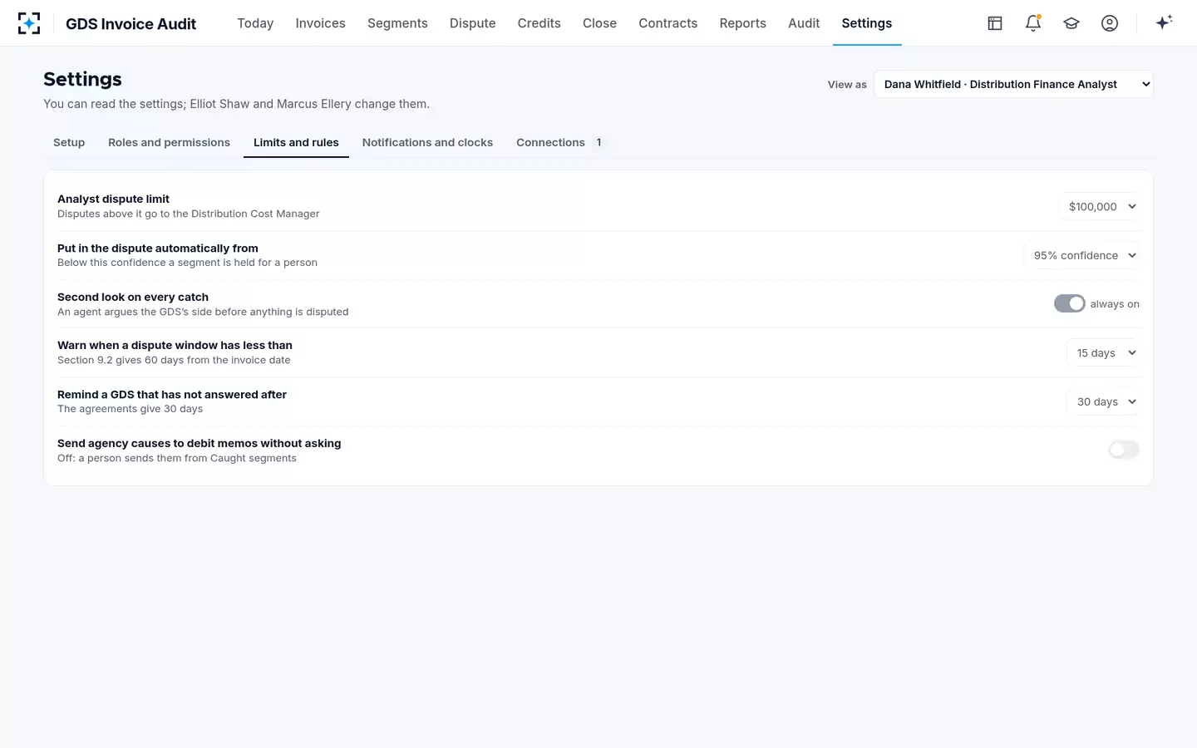This screenshot has height=748, width=1197.
Task: Open the user account profile icon
Action: 1110,23
